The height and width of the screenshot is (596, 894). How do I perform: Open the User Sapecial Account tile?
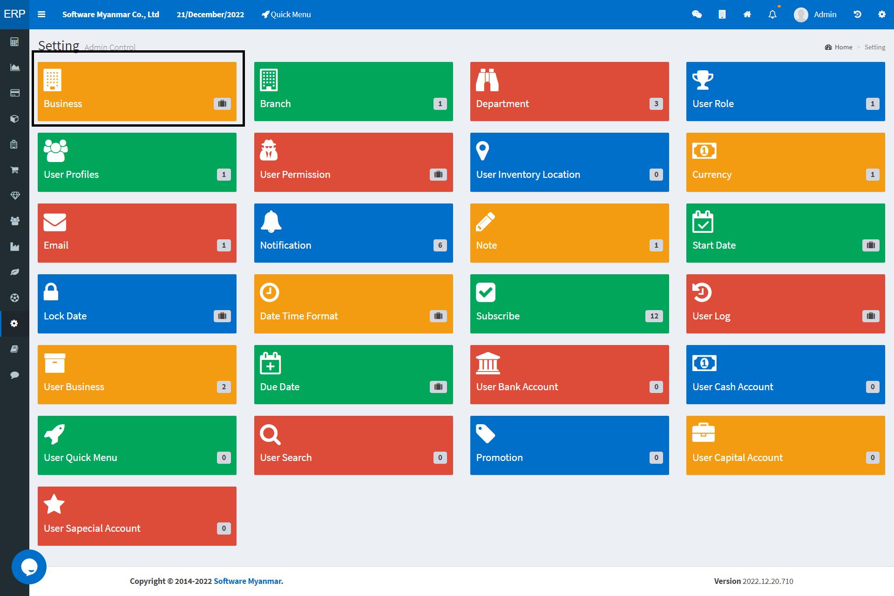(137, 516)
